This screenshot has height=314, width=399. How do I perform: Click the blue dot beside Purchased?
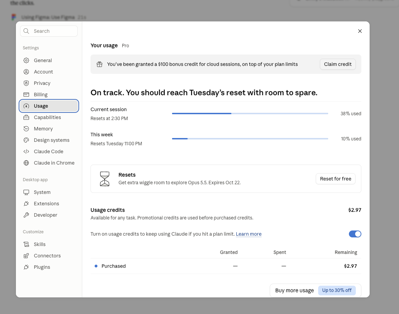pyautogui.click(x=96, y=266)
